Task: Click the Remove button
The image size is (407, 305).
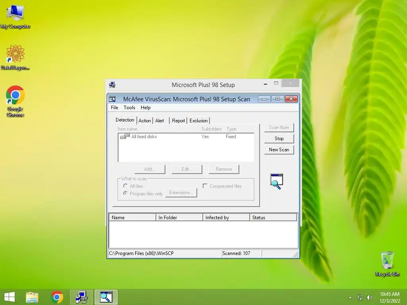Action: pyautogui.click(x=224, y=169)
